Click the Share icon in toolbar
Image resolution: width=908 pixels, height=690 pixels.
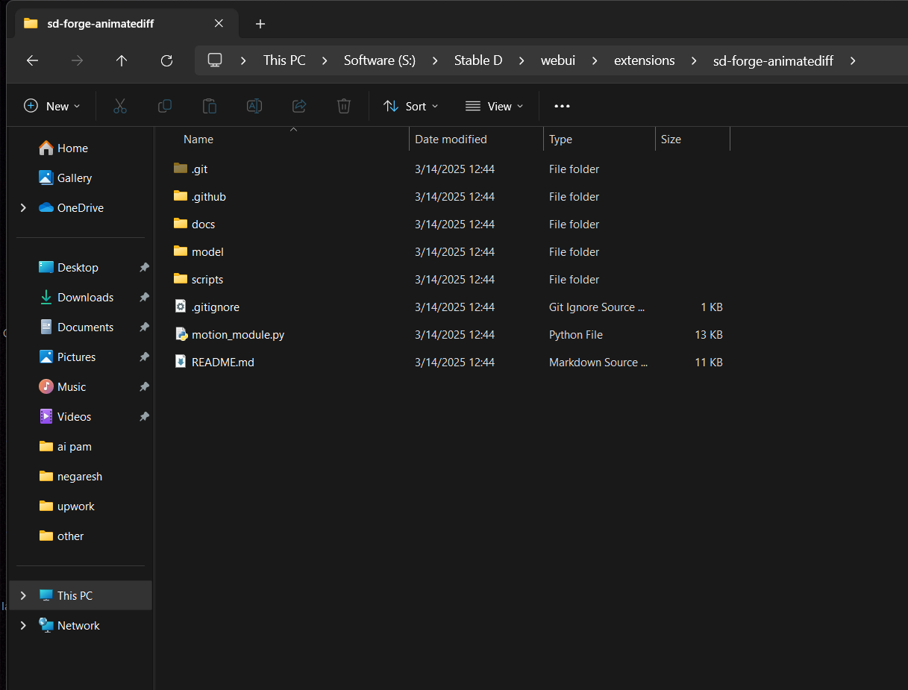pos(299,106)
